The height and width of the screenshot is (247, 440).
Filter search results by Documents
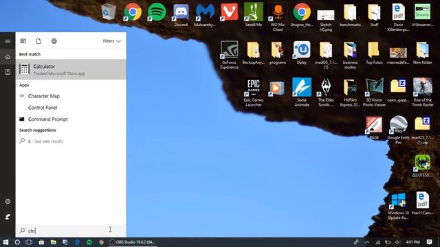click(x=38, y=41)
